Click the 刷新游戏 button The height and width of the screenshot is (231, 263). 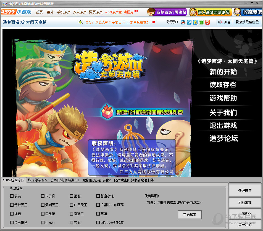(x=245, y=203)
